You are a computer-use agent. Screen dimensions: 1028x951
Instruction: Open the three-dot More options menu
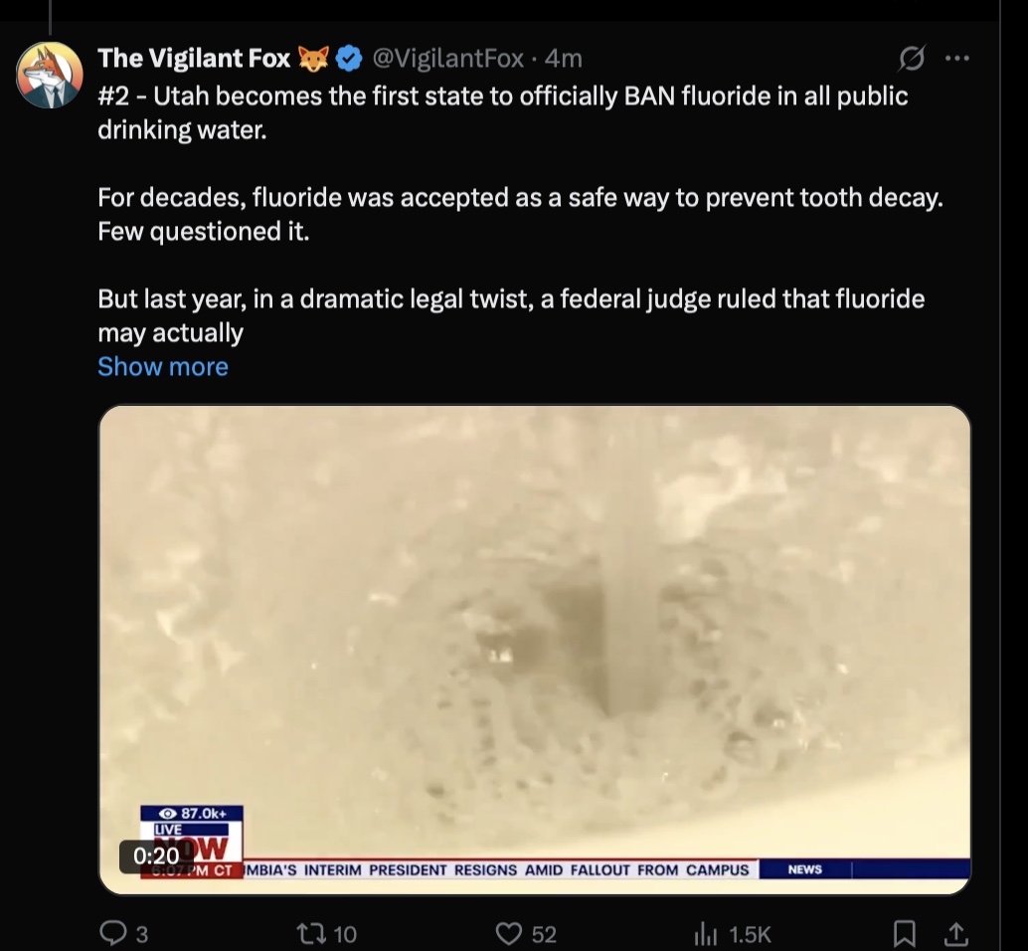pyautogui.click(x=957, y=59)
